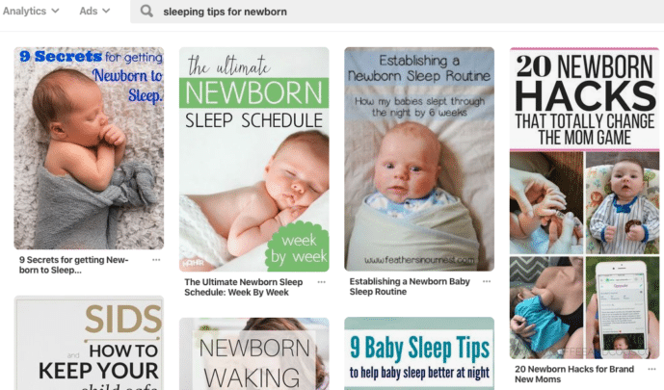Open the Ultimate Newborn Sleep Schedule pin image
664x390 pixels.
(254, 160)
